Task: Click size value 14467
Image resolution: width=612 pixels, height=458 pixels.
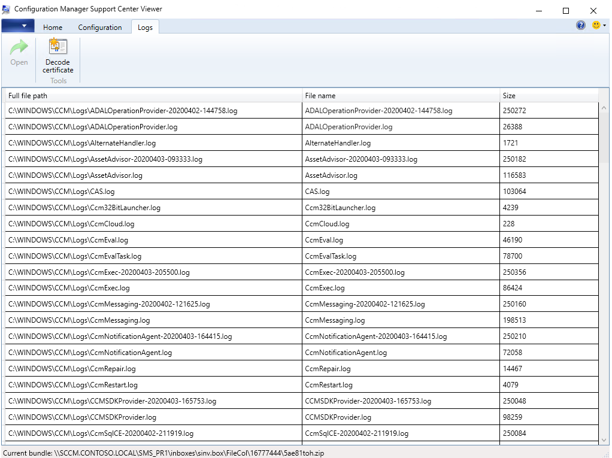Action: click(x=513, y=369)
